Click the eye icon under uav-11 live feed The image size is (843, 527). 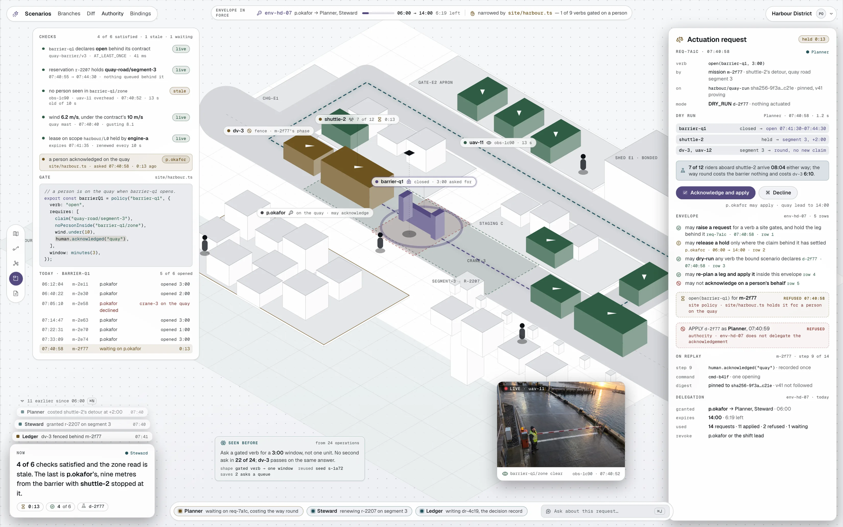coord(505,474)
